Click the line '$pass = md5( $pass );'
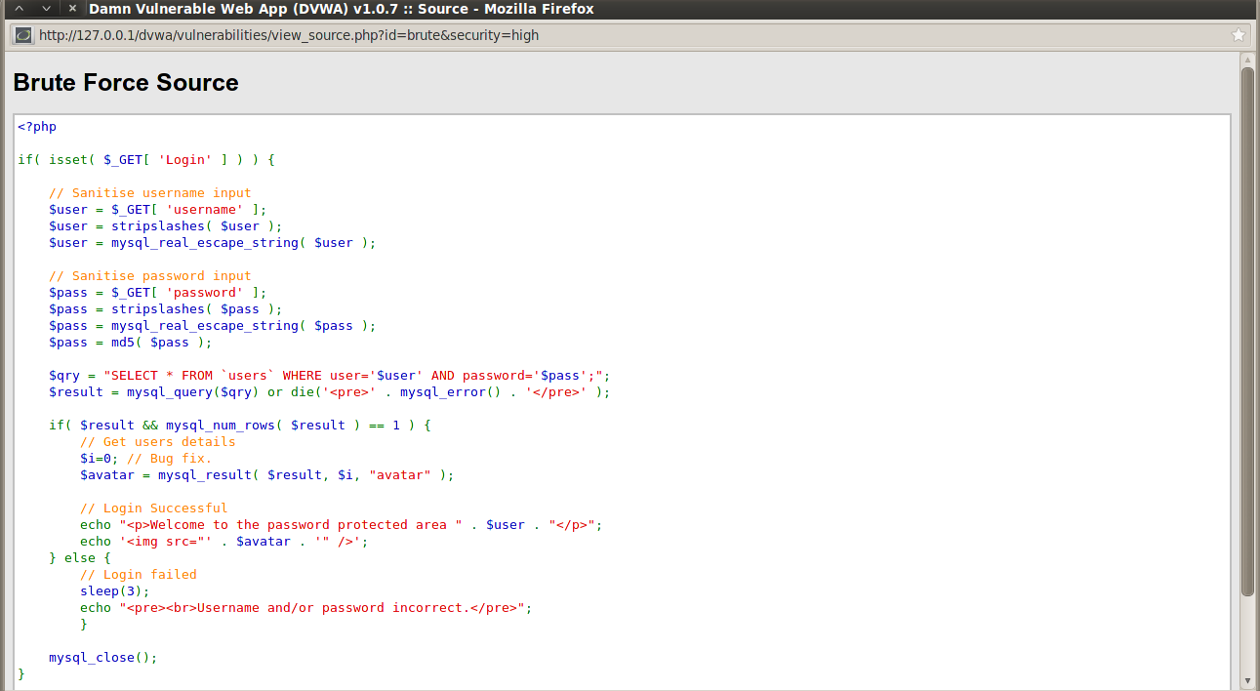Viewport: 1260px width, 691px height. tap(131, 342)
